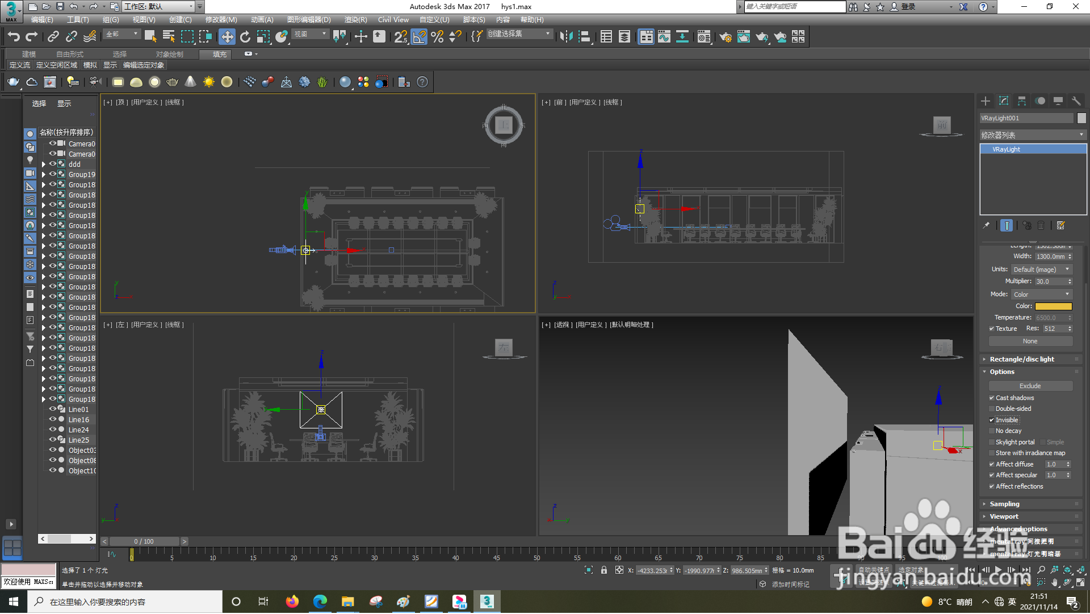Toggle the Invisible checkbox

tap(992, 420)
